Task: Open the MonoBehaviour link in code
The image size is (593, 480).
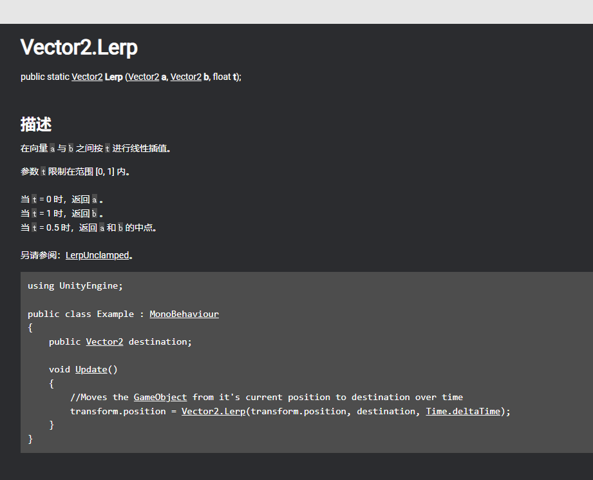Action: (184, 314)
